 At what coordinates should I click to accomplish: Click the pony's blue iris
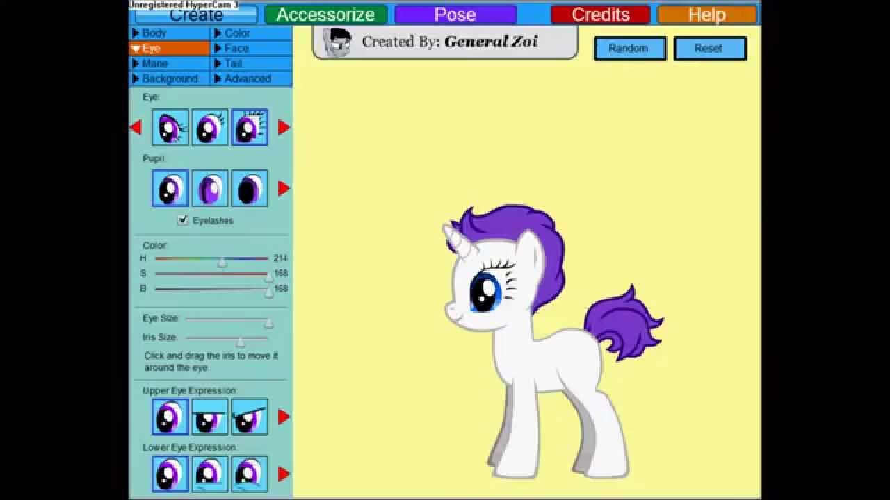[x=485, y=292]
